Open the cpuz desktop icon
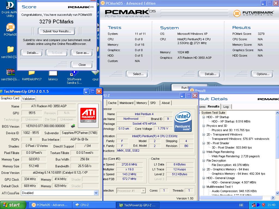 (x=95, y=73)
